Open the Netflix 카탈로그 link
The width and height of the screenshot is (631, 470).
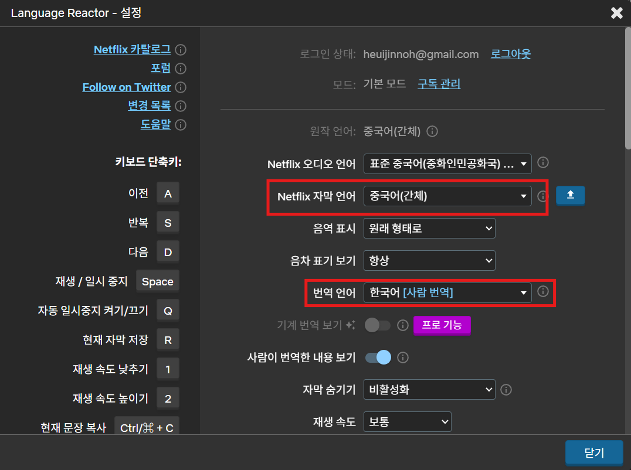(132, 49)
